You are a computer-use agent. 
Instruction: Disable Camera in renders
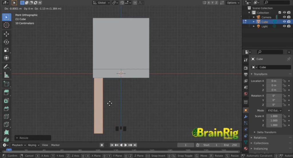[289, 17]
